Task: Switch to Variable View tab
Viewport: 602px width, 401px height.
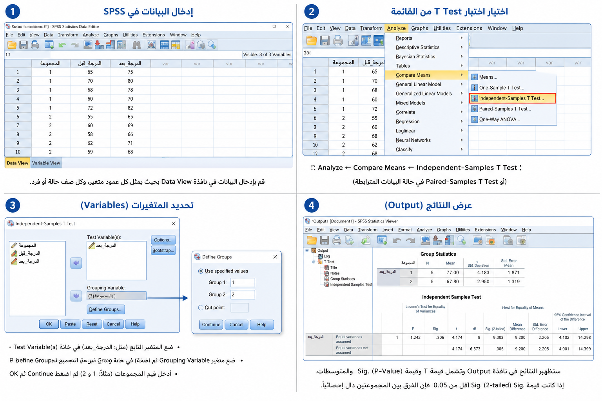Action: (x=46, y=163)
